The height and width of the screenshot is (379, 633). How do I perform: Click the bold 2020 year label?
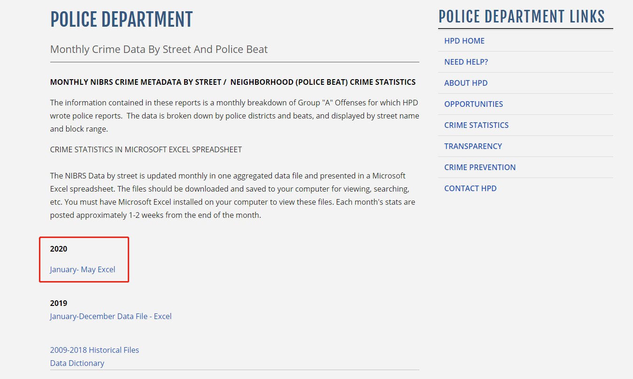(59, 249)
